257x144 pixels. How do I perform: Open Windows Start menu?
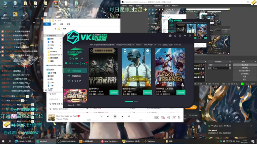3,141
